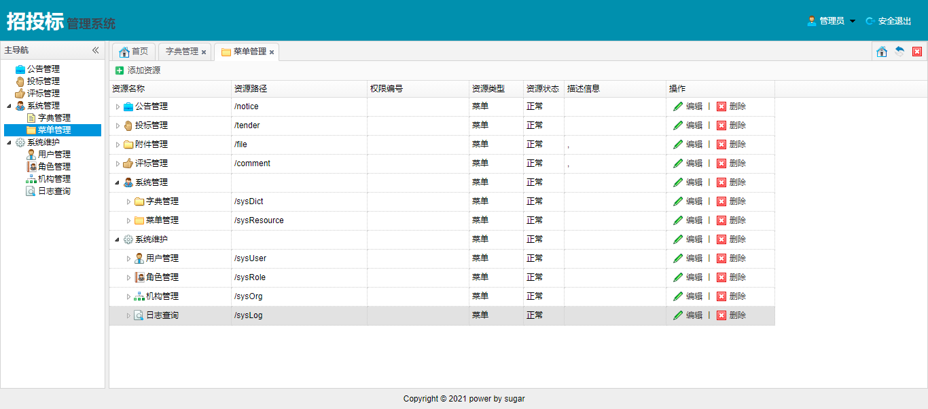This screenshot has height=409, width=928.
Task: Click the /comment path cell
Action: [300, 163]
